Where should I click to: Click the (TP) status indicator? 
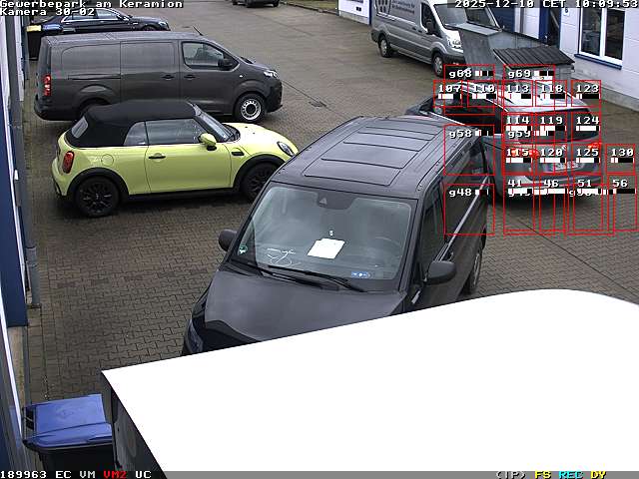510,474
